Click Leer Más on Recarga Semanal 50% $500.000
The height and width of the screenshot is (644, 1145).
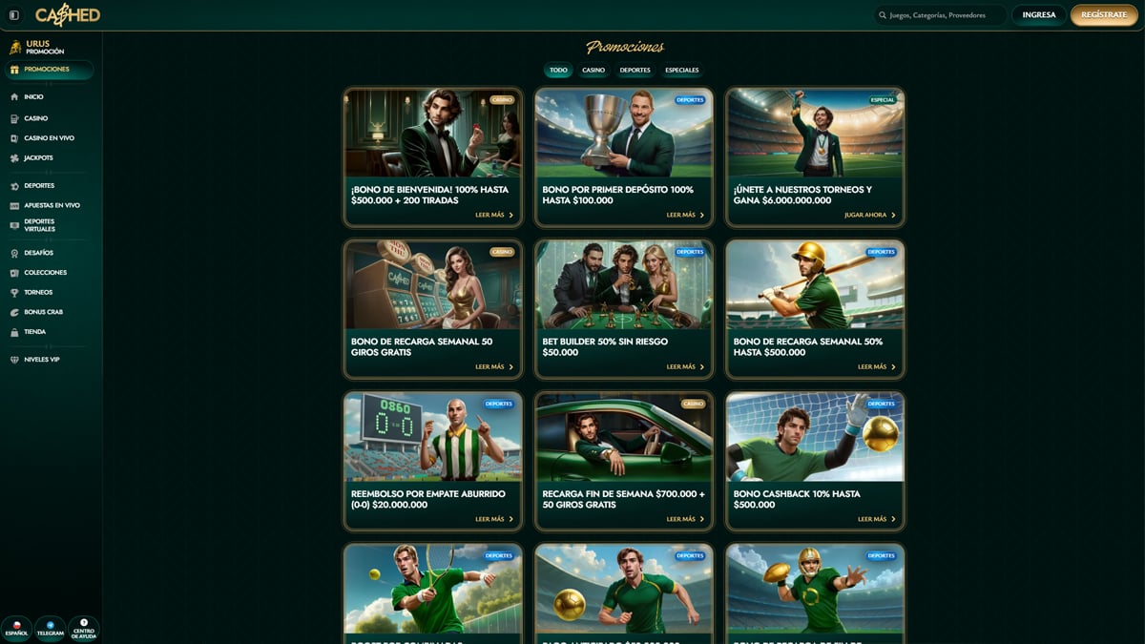[876, 366]
